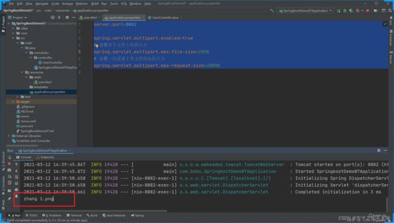Collapse the com.bobo package
Image resolution: width=394 pixels, height=223 pixels.
pyautogui.click(x=27, y=53)
